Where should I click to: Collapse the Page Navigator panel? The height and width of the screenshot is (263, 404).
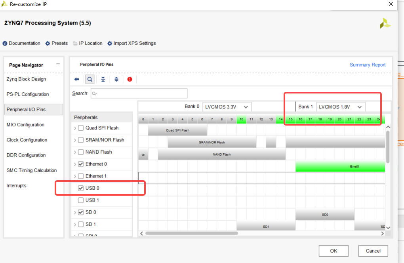58,64
